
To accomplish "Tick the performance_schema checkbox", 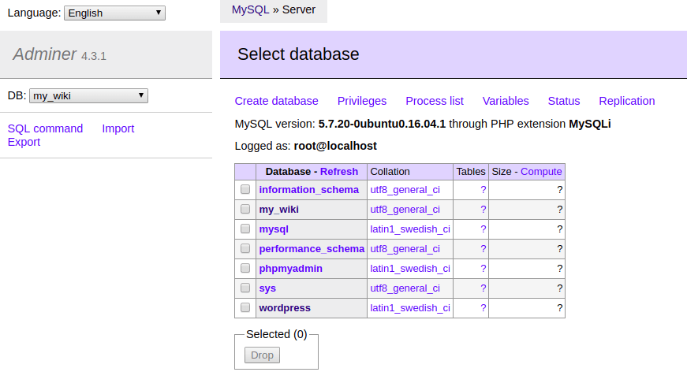I will pos(245,248).
